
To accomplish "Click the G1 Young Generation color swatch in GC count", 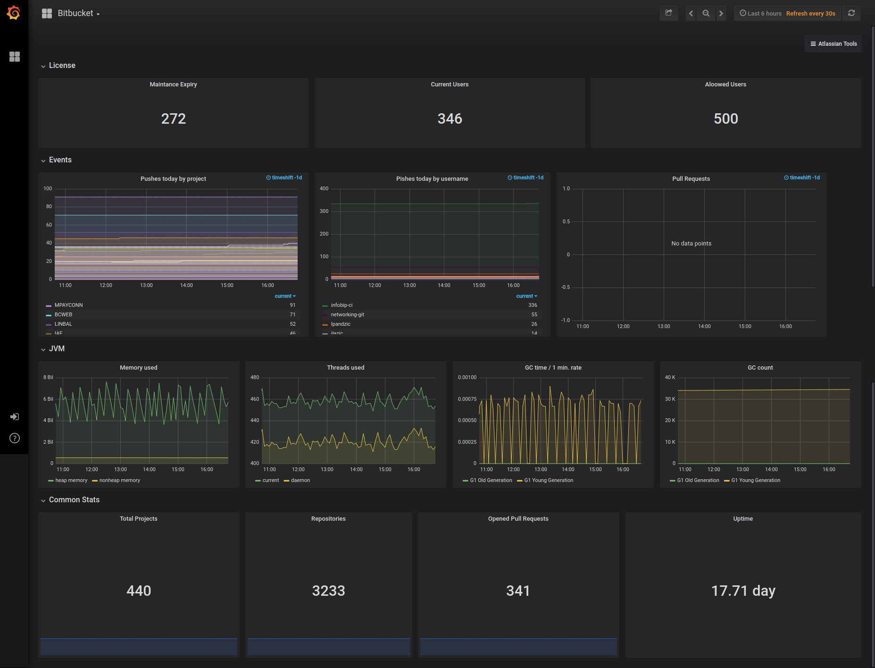I will click(x=726, y=481).
